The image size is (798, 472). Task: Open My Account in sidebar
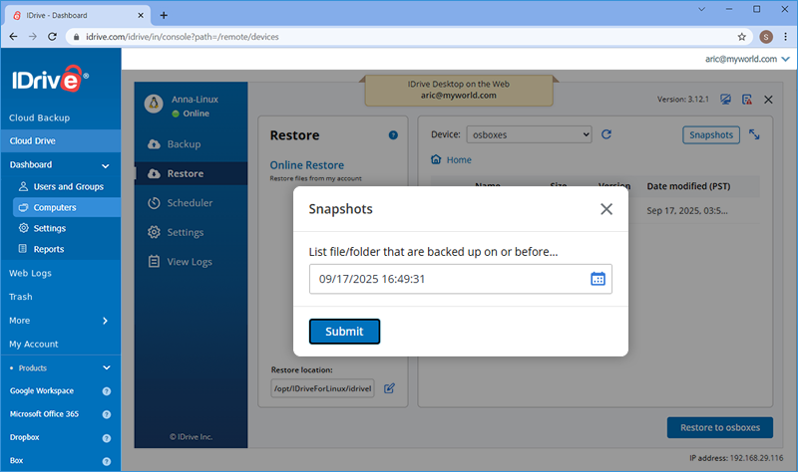coord(34,344)
